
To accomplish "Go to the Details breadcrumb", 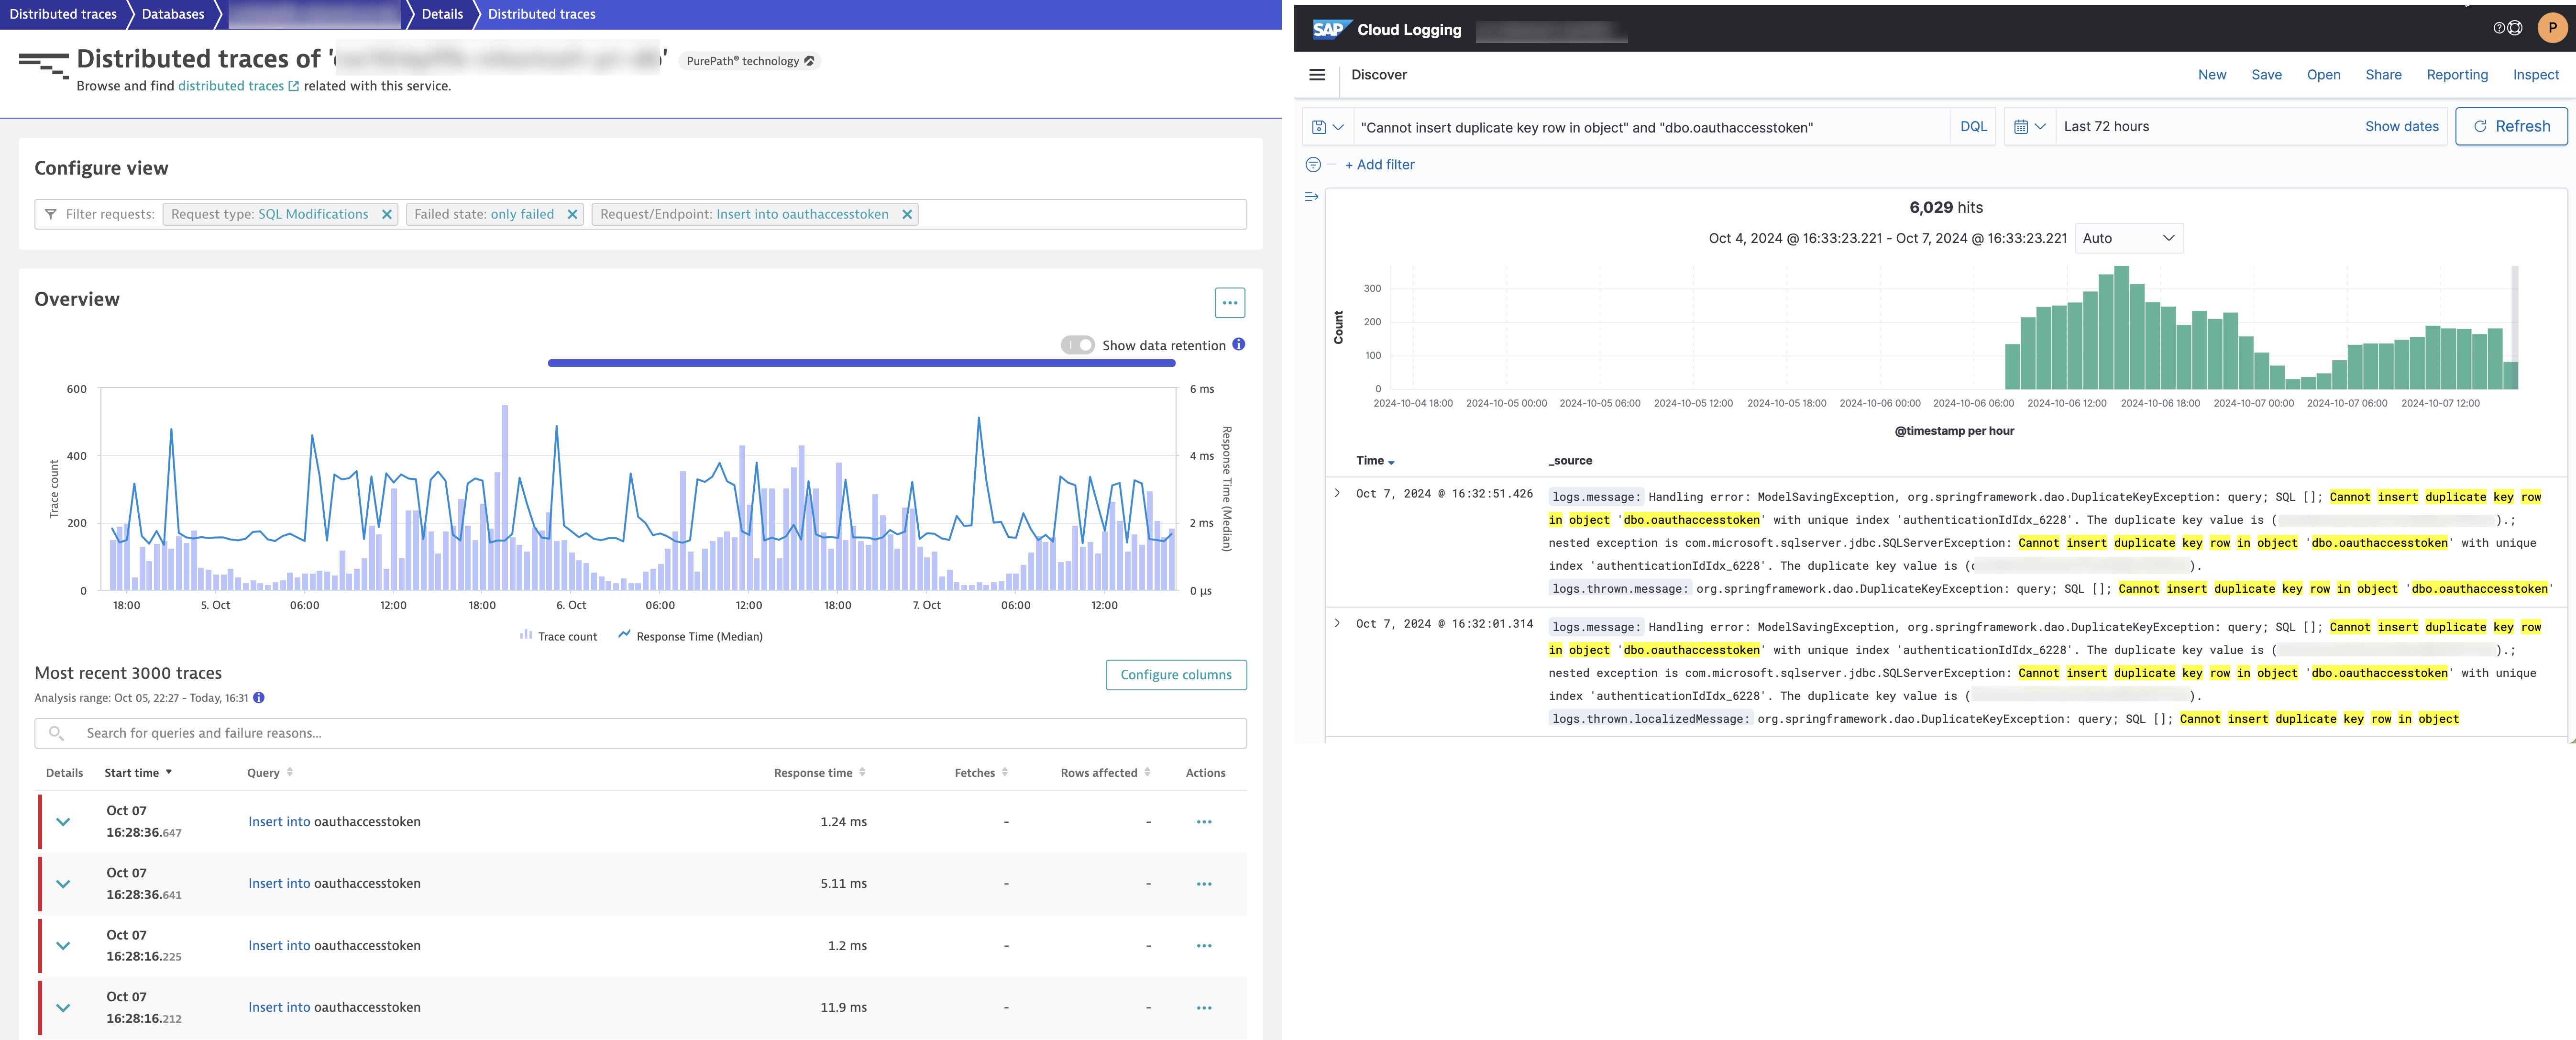I will (x=442, y=14).
